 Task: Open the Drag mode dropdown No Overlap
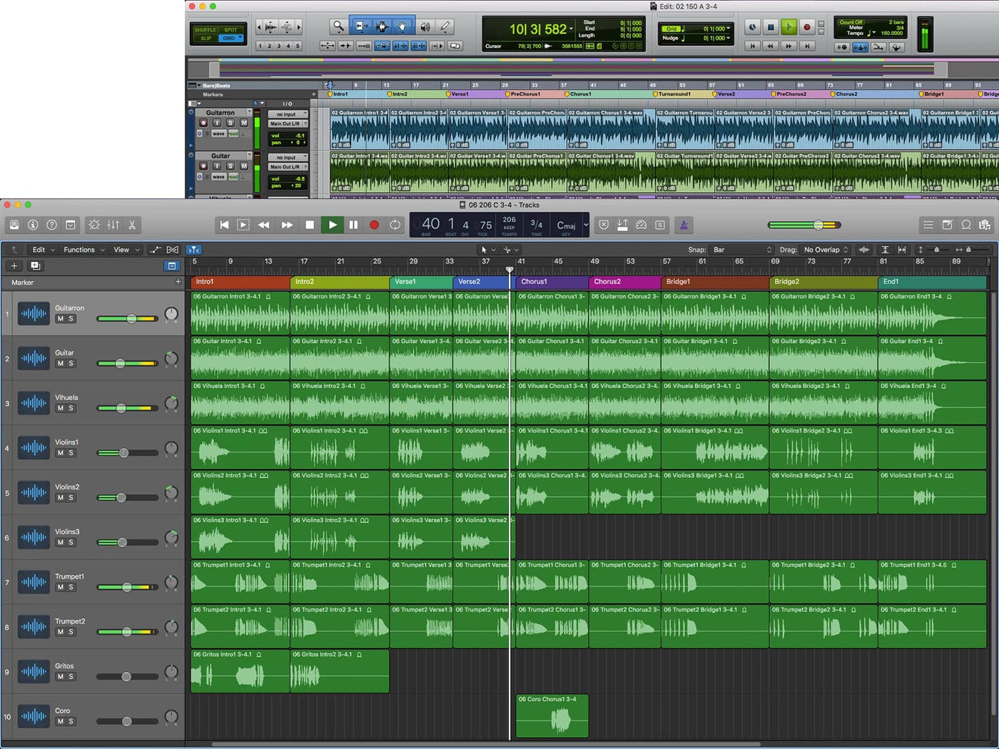click(826, 250)
